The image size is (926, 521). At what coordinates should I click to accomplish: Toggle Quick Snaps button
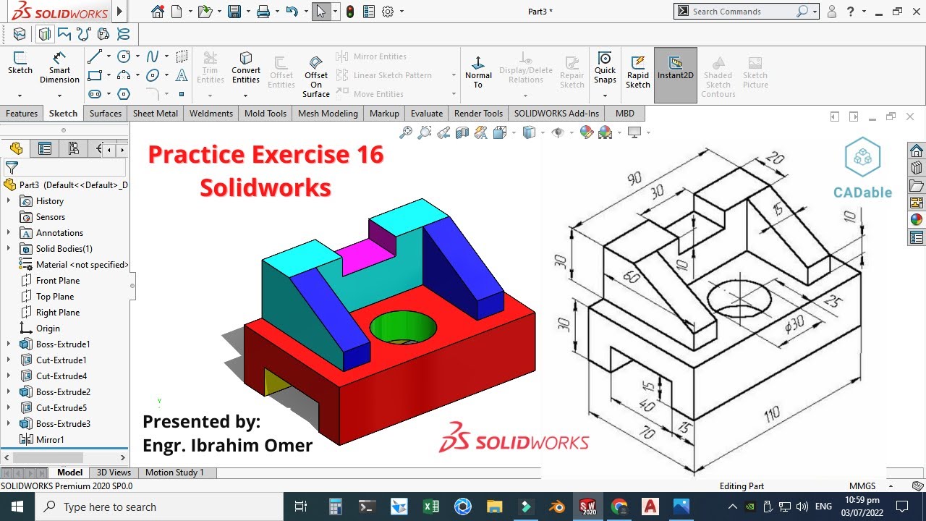(x=605, y=68)
